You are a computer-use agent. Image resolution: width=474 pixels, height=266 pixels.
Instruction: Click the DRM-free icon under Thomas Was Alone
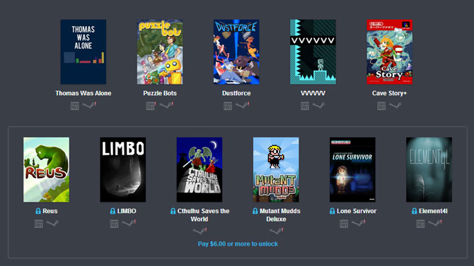point(75,106)
